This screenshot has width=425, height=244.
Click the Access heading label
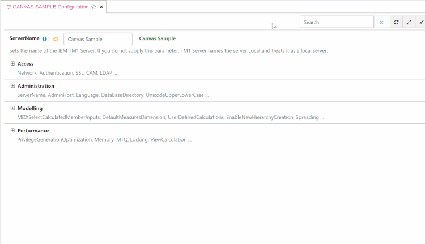pyautogui.click(x=25, y=64)
